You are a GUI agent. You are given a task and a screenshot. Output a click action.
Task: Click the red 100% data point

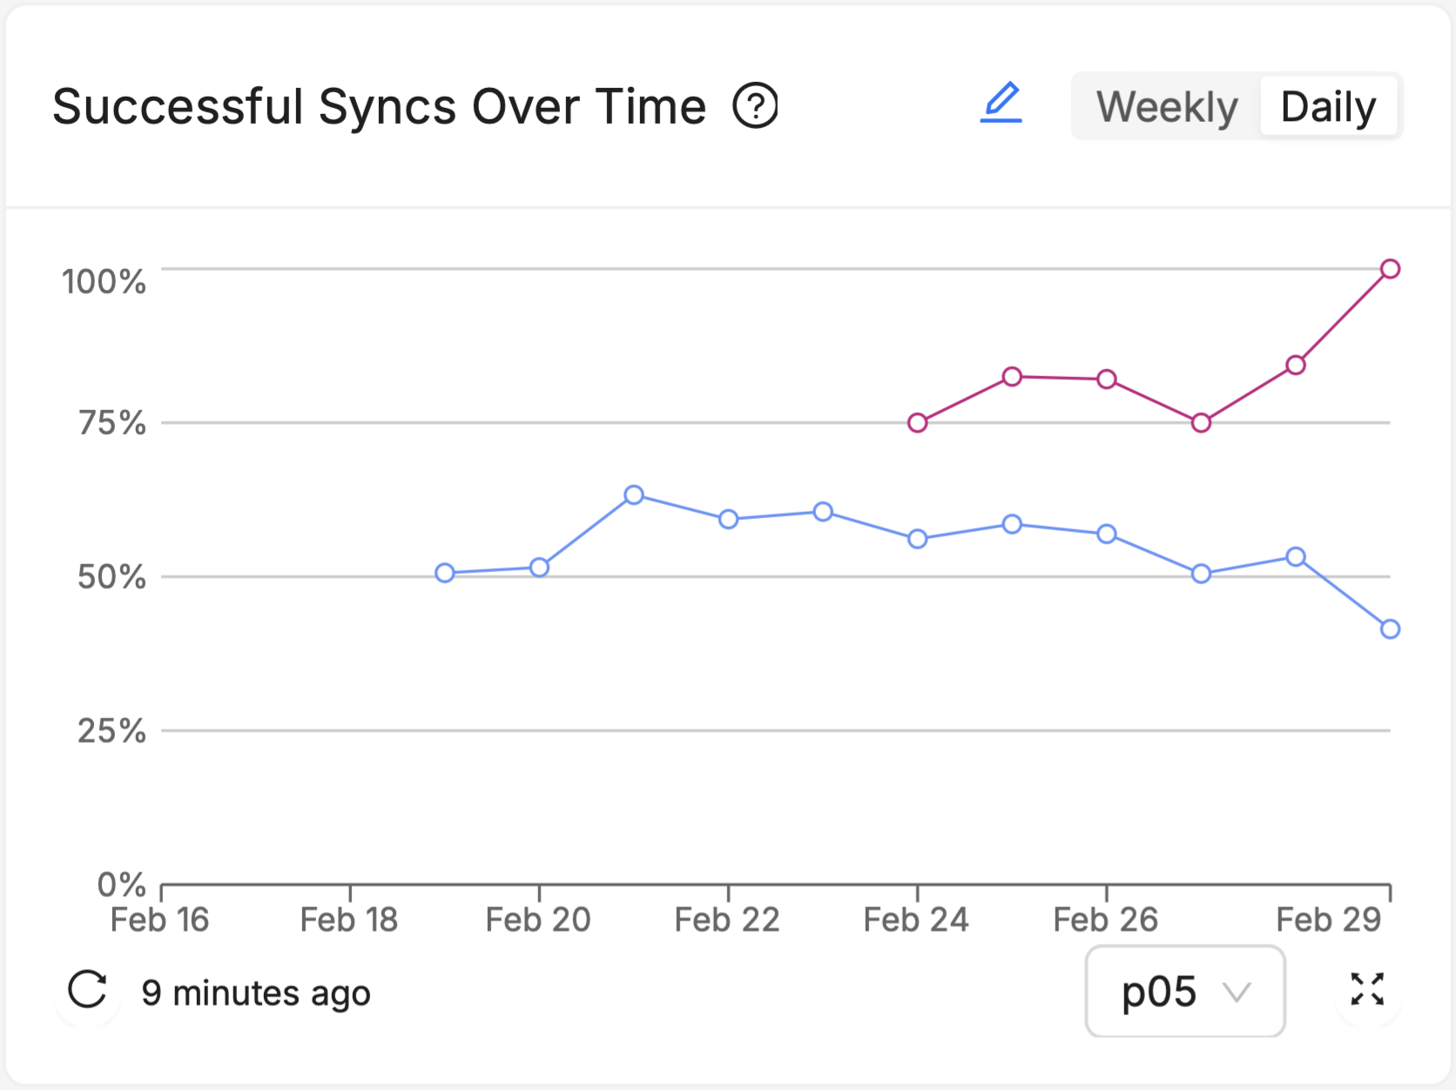tap(1390, 270)
